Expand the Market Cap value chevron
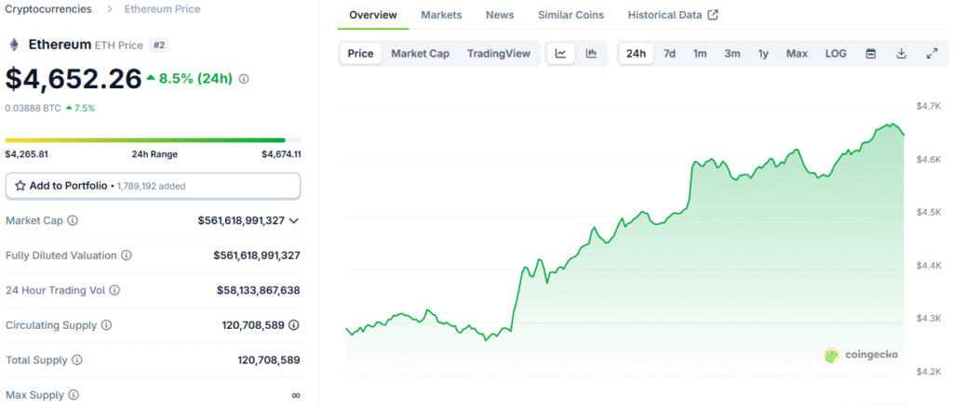 (293, 221)
